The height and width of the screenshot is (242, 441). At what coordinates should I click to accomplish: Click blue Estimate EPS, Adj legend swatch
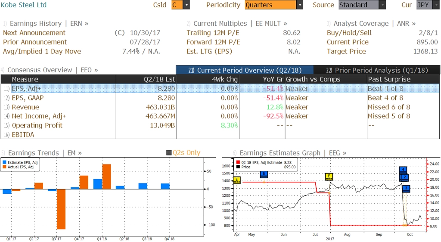click(x=4, y=162)
